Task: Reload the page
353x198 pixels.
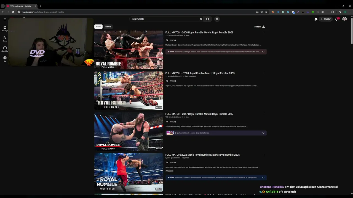Action: coord(13,12)
